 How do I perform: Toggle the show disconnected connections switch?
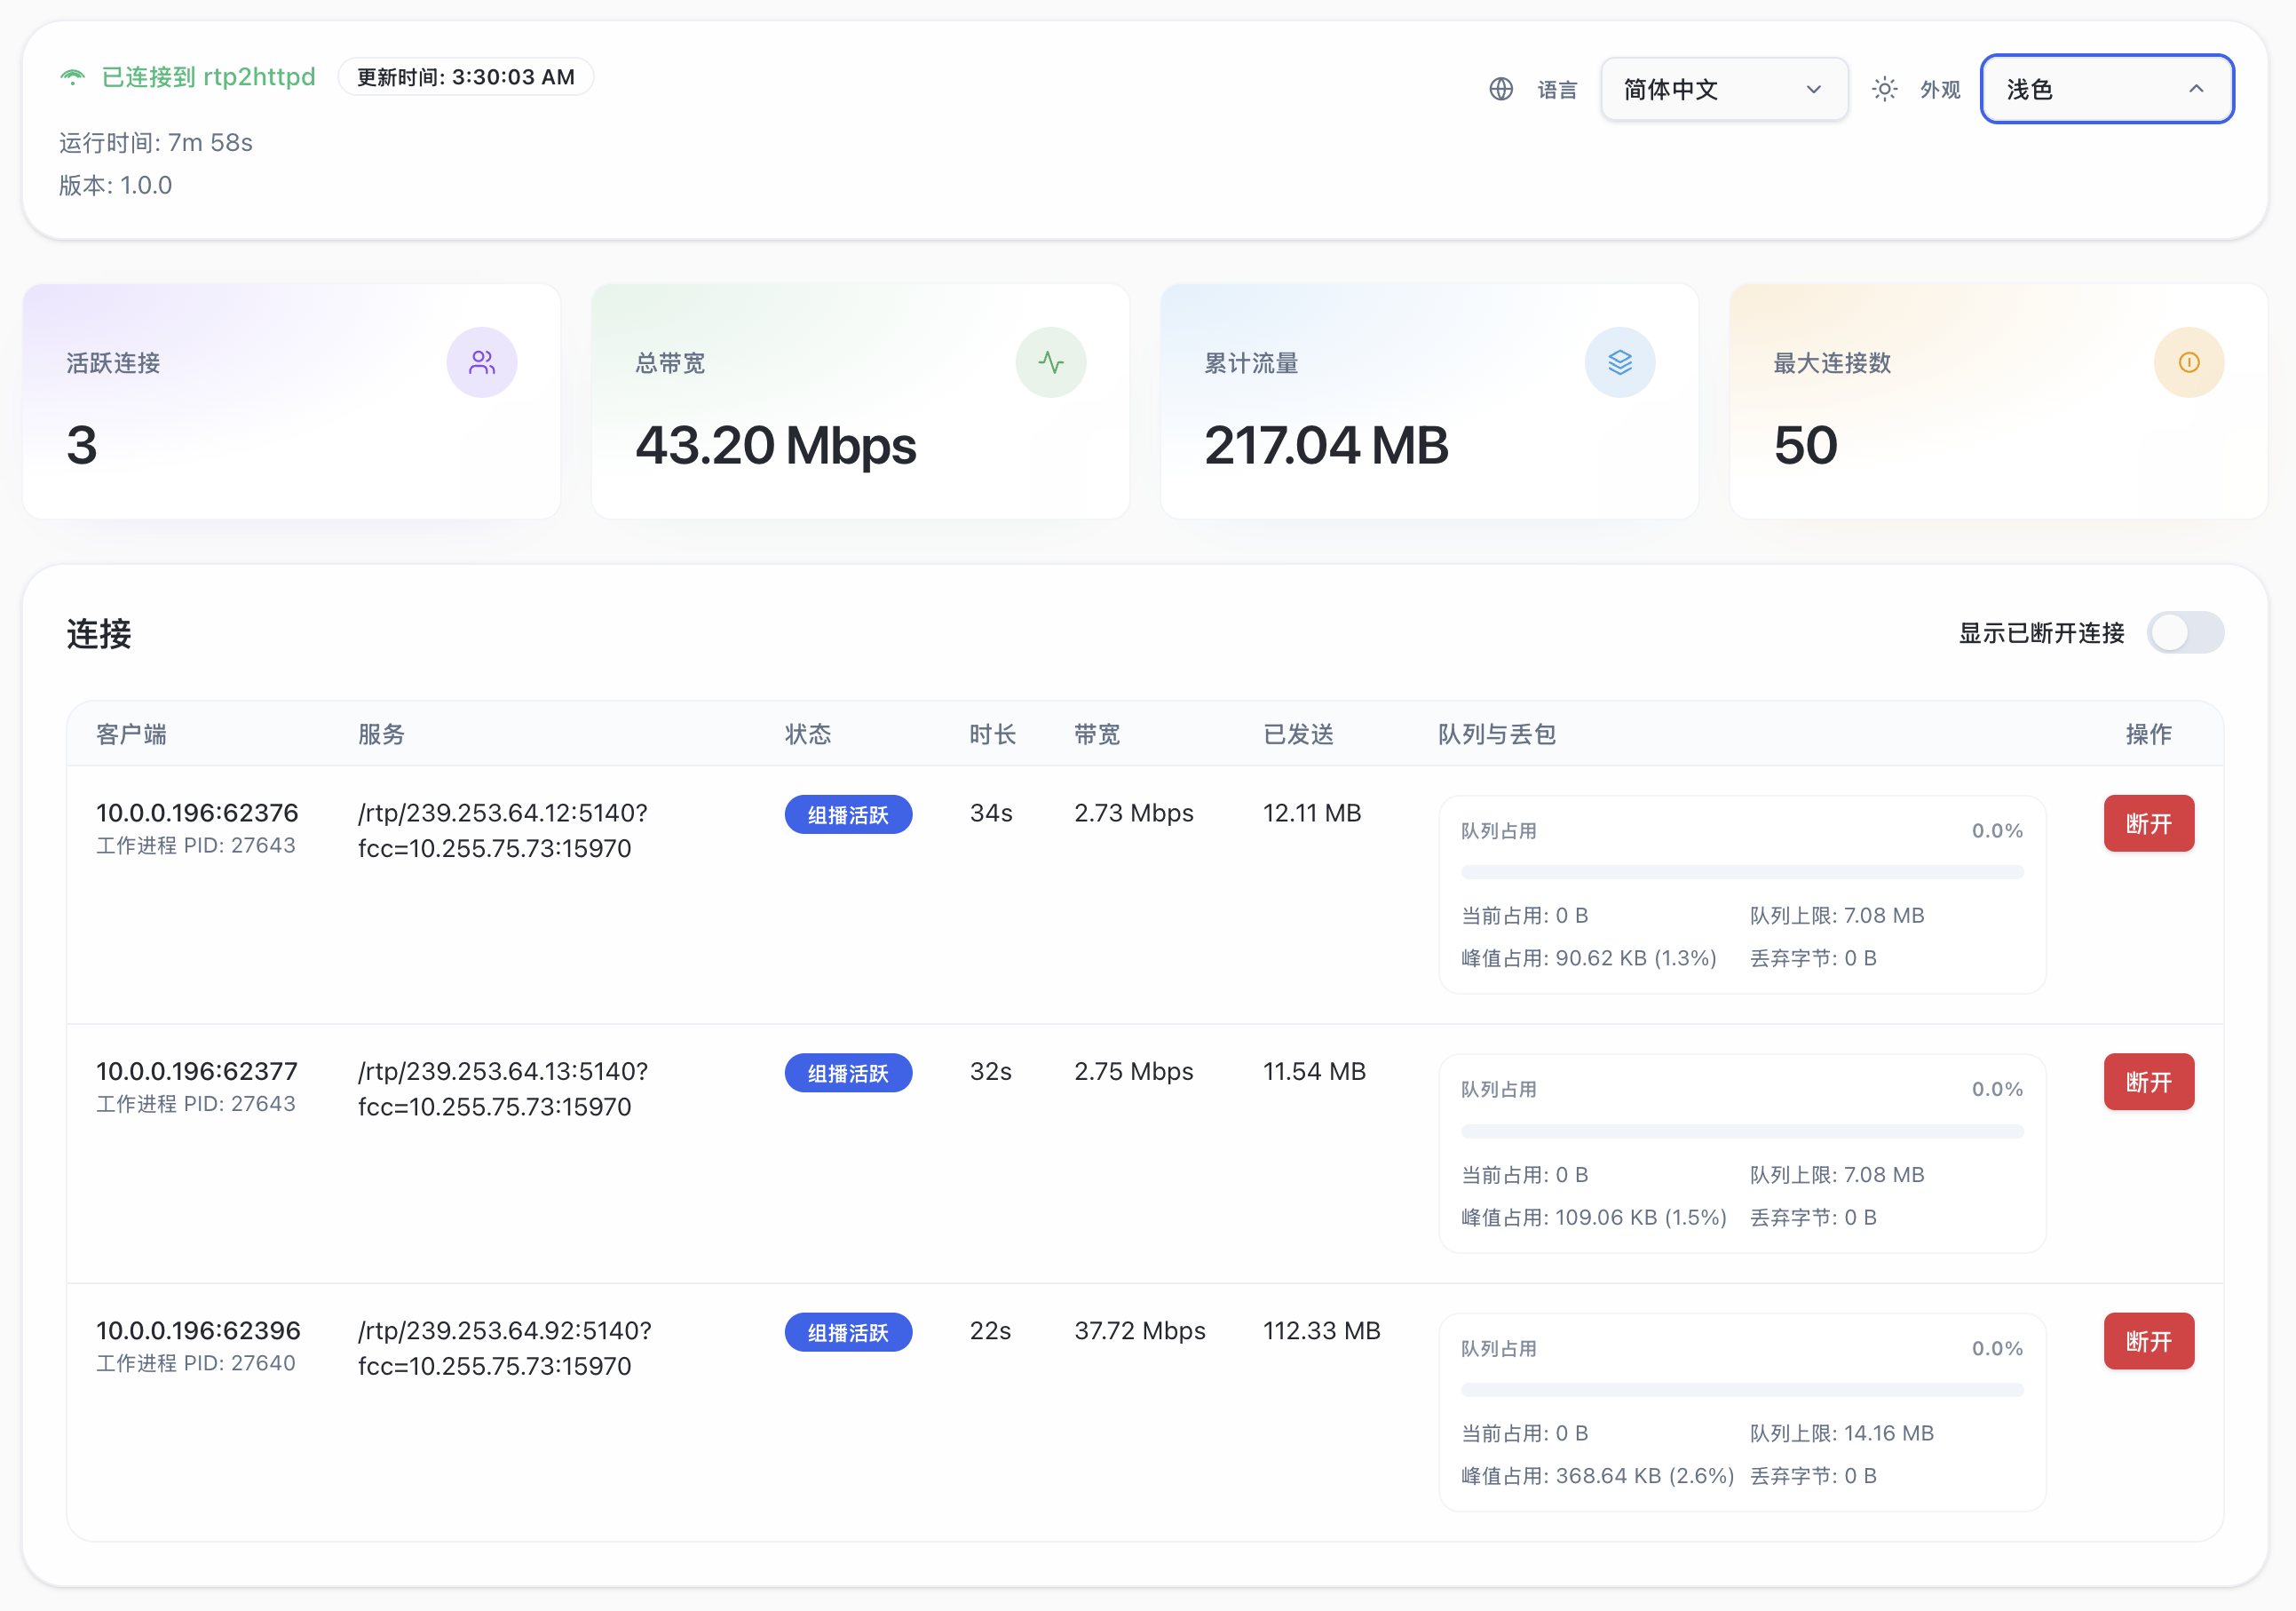[x=2184, y=633]
